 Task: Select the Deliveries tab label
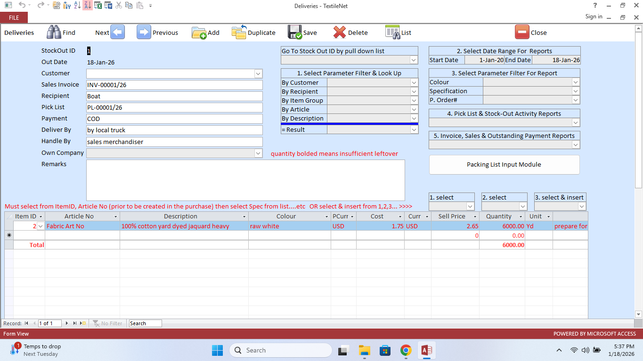[19, 32]
